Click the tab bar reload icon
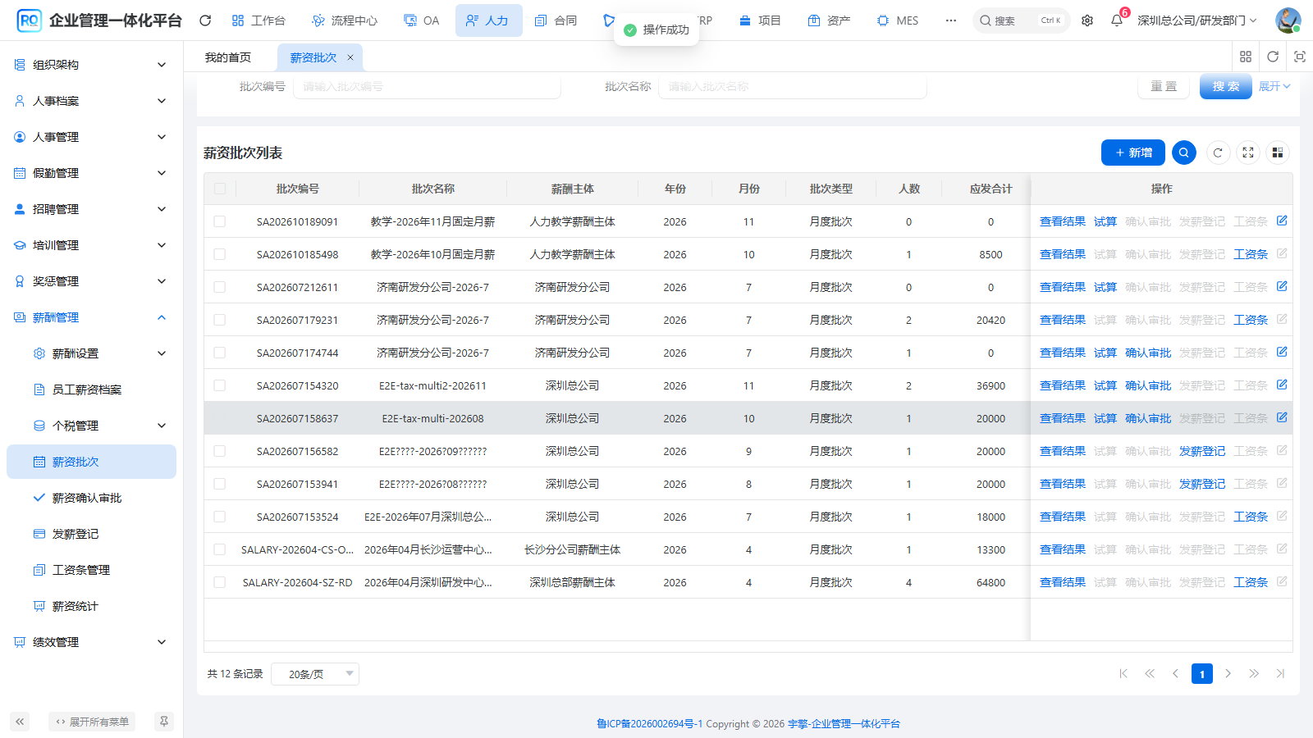1313x738 pixels. pyautogui.click(x=1273, y=57)
